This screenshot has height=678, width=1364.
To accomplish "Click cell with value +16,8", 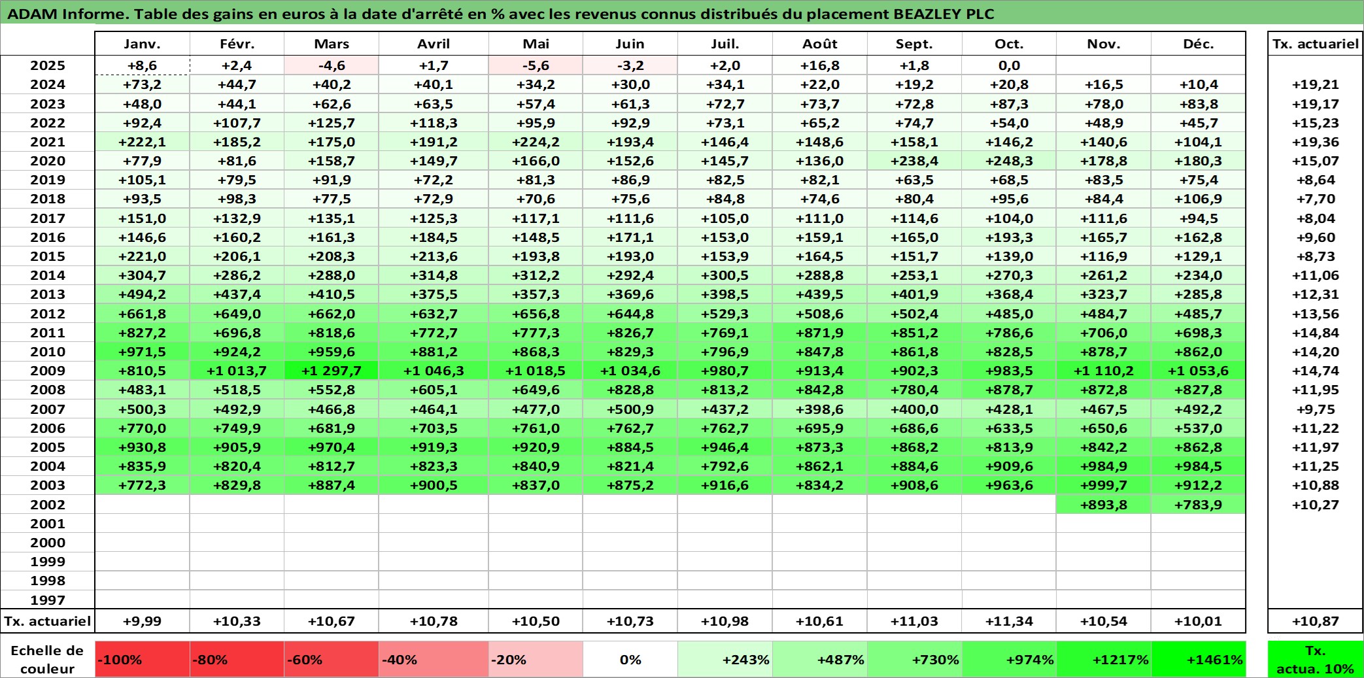I will [x=820, y=65].
